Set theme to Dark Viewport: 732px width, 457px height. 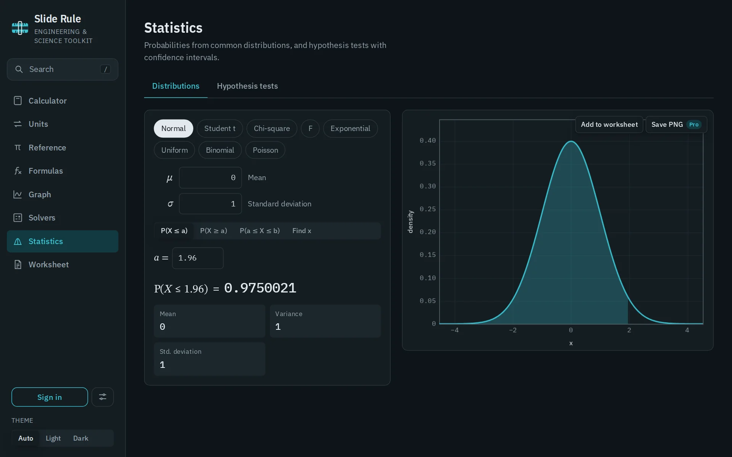tap(81, 438)
